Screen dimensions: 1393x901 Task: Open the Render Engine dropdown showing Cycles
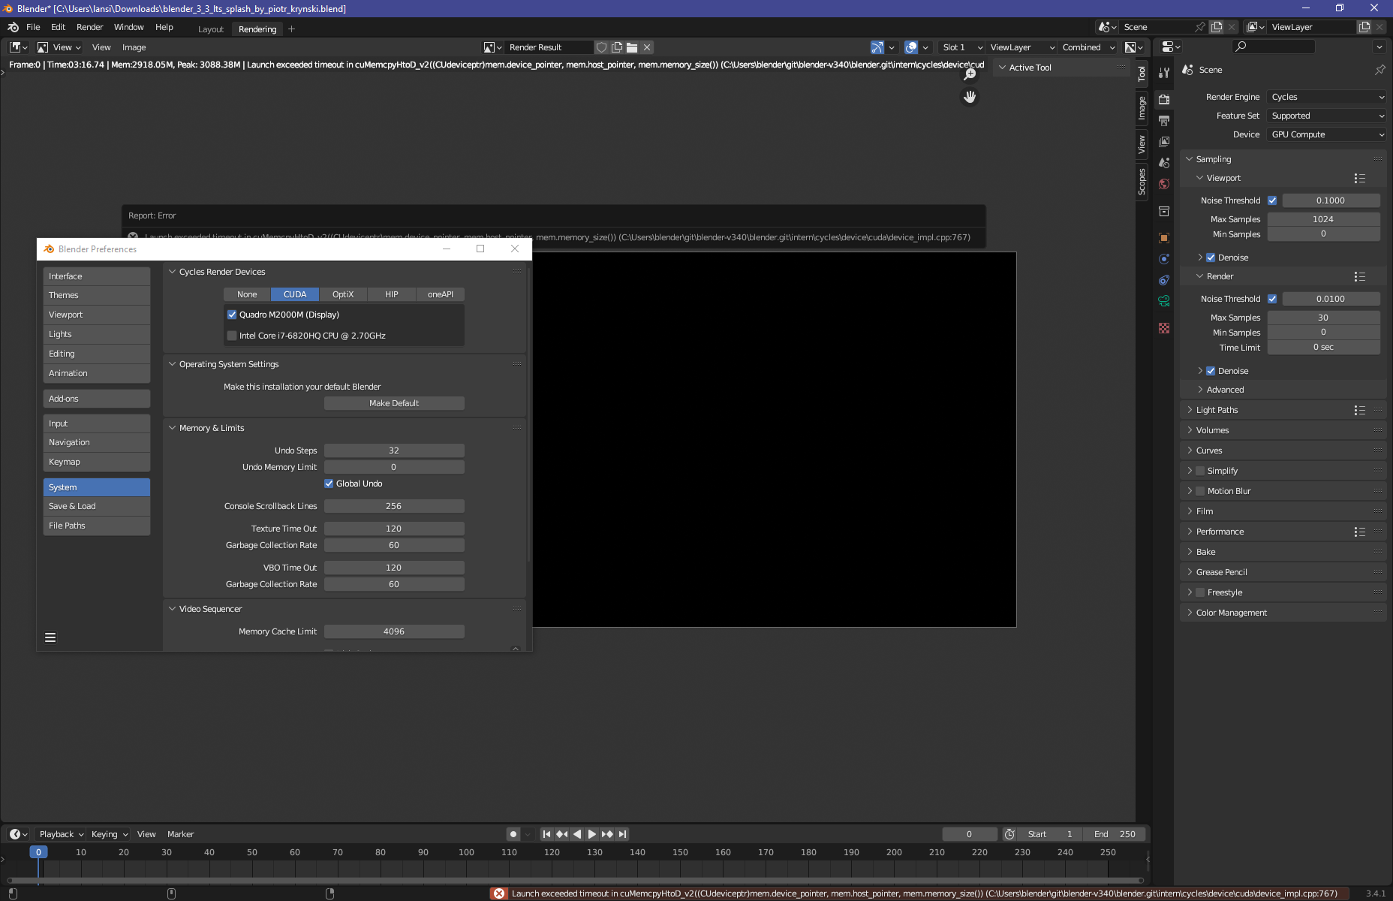(1327, 97)
